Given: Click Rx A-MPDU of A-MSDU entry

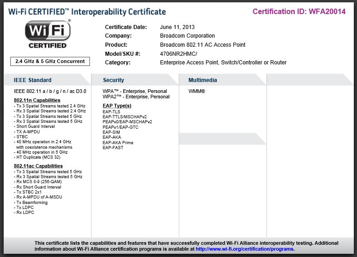Looking at the screenshot, I should click(x=38, y=197).
